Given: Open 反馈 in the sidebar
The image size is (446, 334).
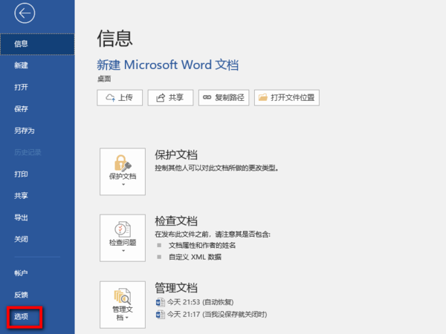Looking at the screenshot, I should 37,295.
